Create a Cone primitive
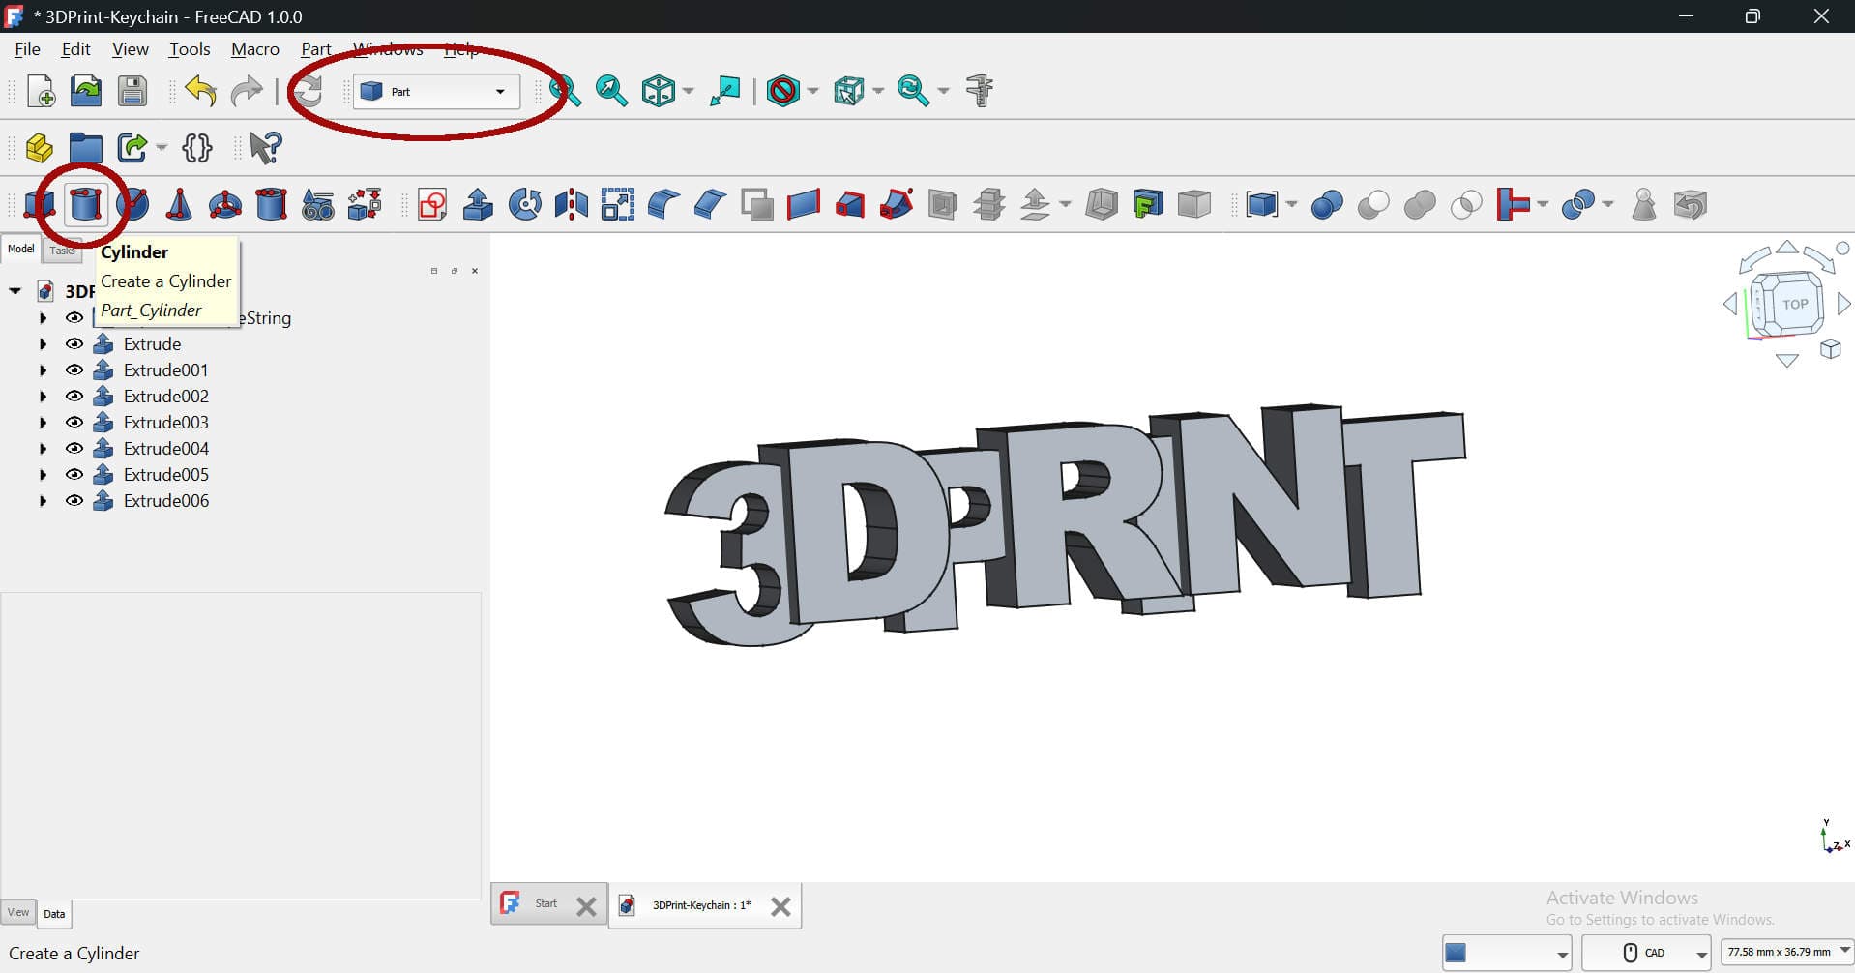This screenshot has width=1855, height=973. [x=178, y=205]
